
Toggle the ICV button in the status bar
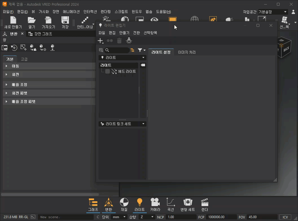click(285, 217)
